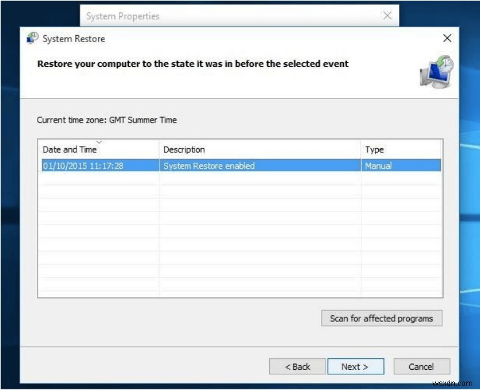Click the System Properties window title
This screenshot has width=480, height=390.
pos(123,16)
